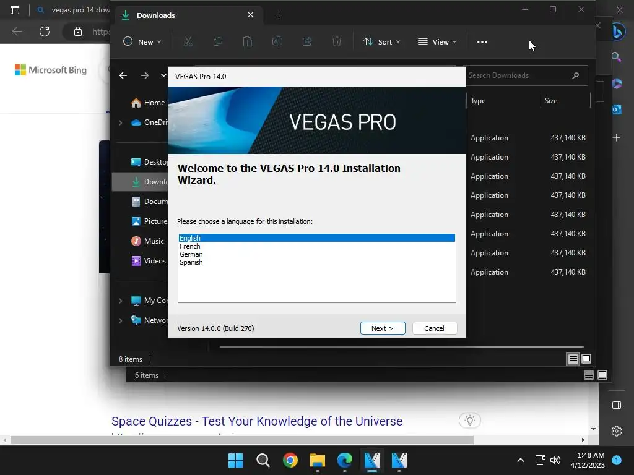Click Share icon in Explorer toolbar
The height and width of the screenshot is (475, 634).
(307, 41)
